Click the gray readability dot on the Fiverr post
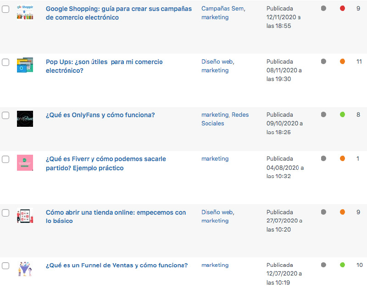The height and width of the screenshot is (287, 367). click(324, 158)
